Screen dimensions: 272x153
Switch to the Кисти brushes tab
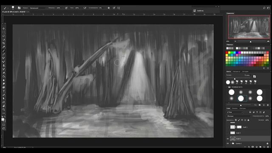click(229, 71)
